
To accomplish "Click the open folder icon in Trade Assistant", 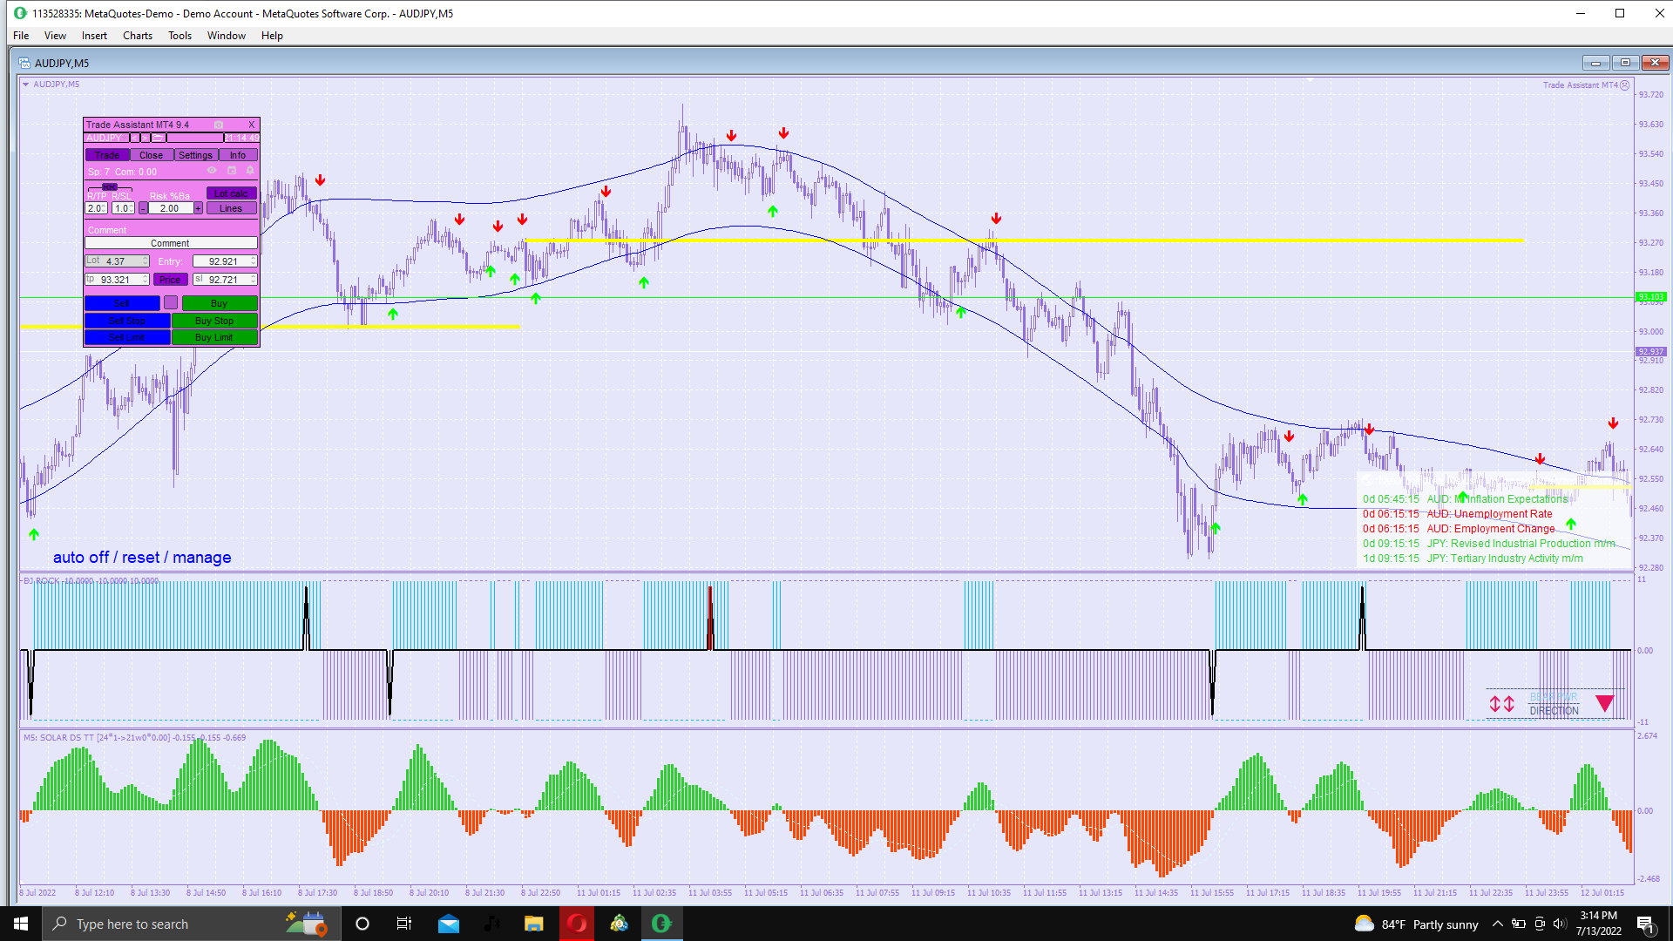I will (x=158, y=138).
